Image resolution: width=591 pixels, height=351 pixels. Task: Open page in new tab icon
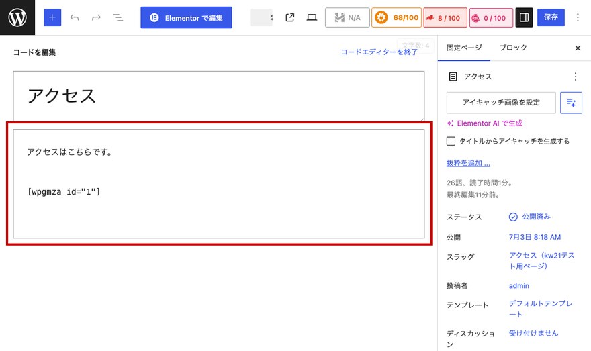(290, 17)
